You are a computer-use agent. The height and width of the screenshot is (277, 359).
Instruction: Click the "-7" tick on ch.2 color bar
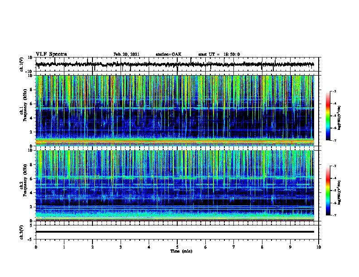tap(335, 215)
